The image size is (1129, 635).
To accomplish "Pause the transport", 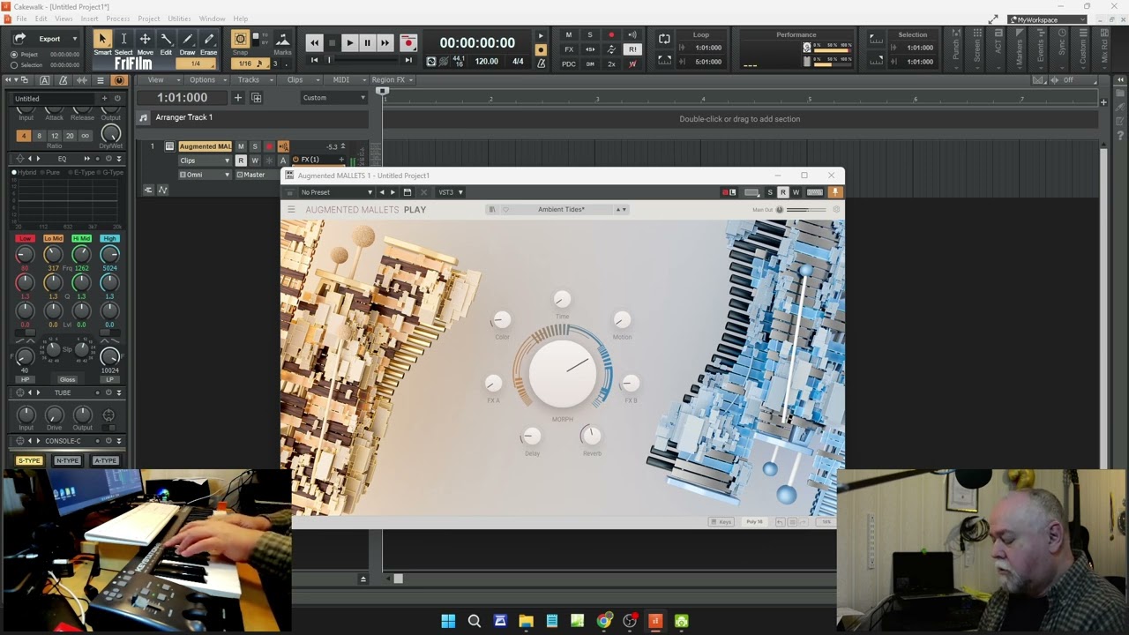I will [x=367, y=42].
